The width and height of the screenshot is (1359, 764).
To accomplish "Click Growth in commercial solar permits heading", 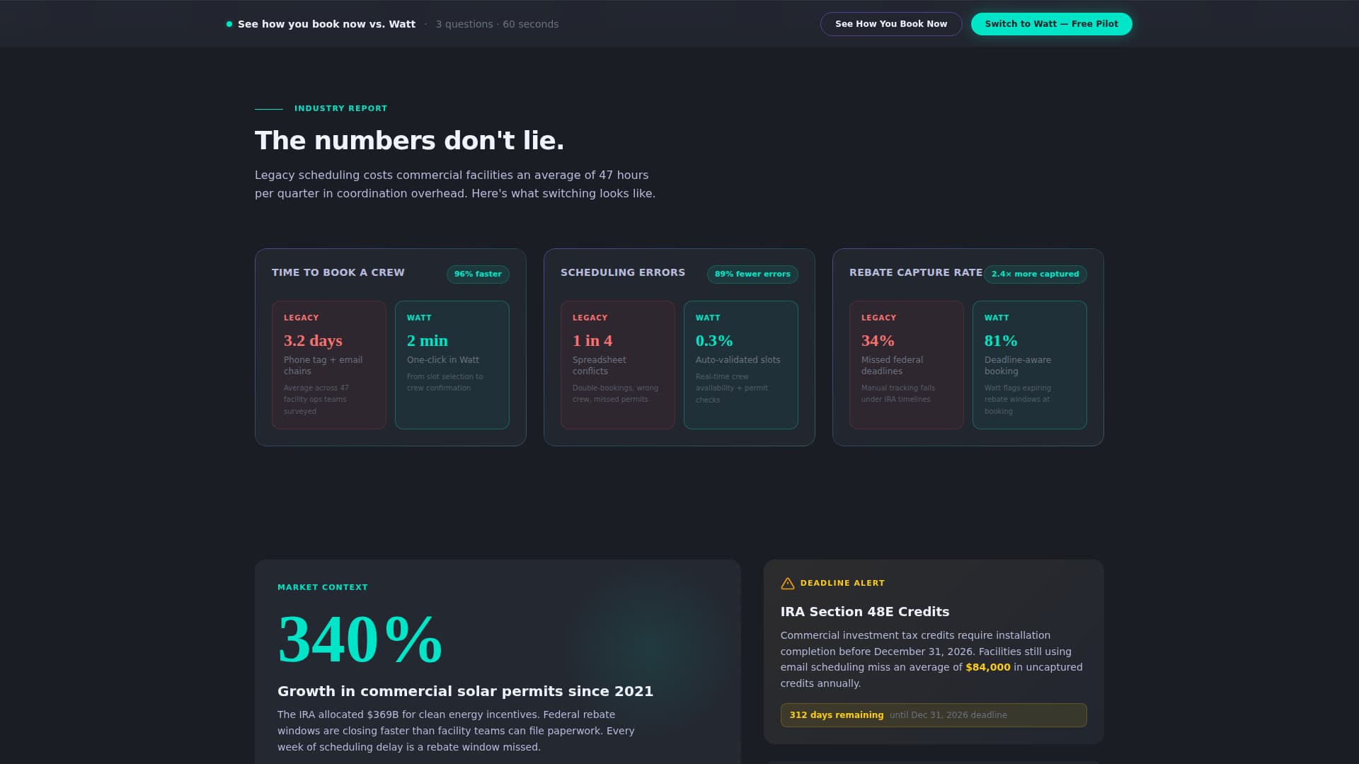I will click(465, 691).
